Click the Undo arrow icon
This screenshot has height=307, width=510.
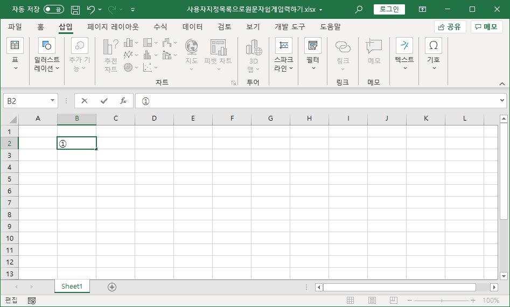point(91,10)
